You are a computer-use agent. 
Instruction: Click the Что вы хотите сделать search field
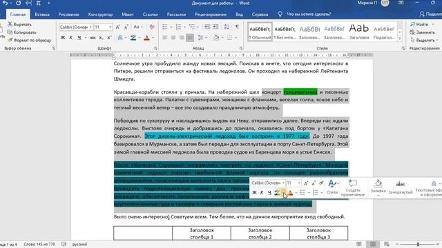click(x=309, y=14)
